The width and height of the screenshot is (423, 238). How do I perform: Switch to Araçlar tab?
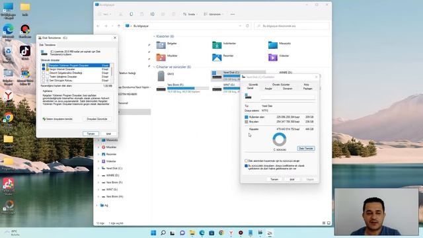[x=268, y=89]
